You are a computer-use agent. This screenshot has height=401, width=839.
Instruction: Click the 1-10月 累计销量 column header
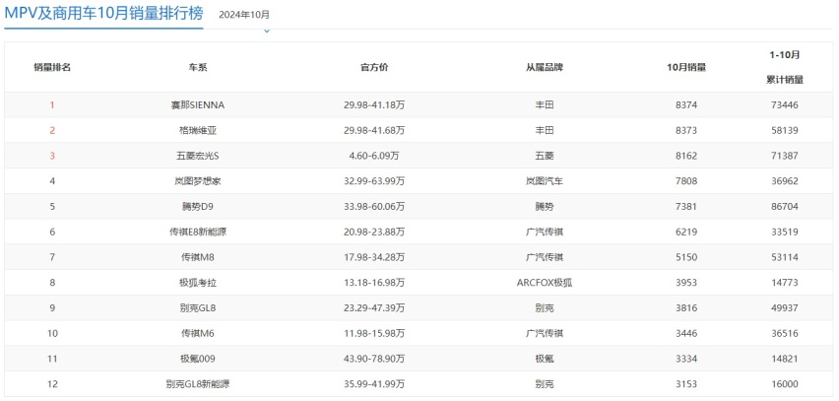click(x=785, y=67)
